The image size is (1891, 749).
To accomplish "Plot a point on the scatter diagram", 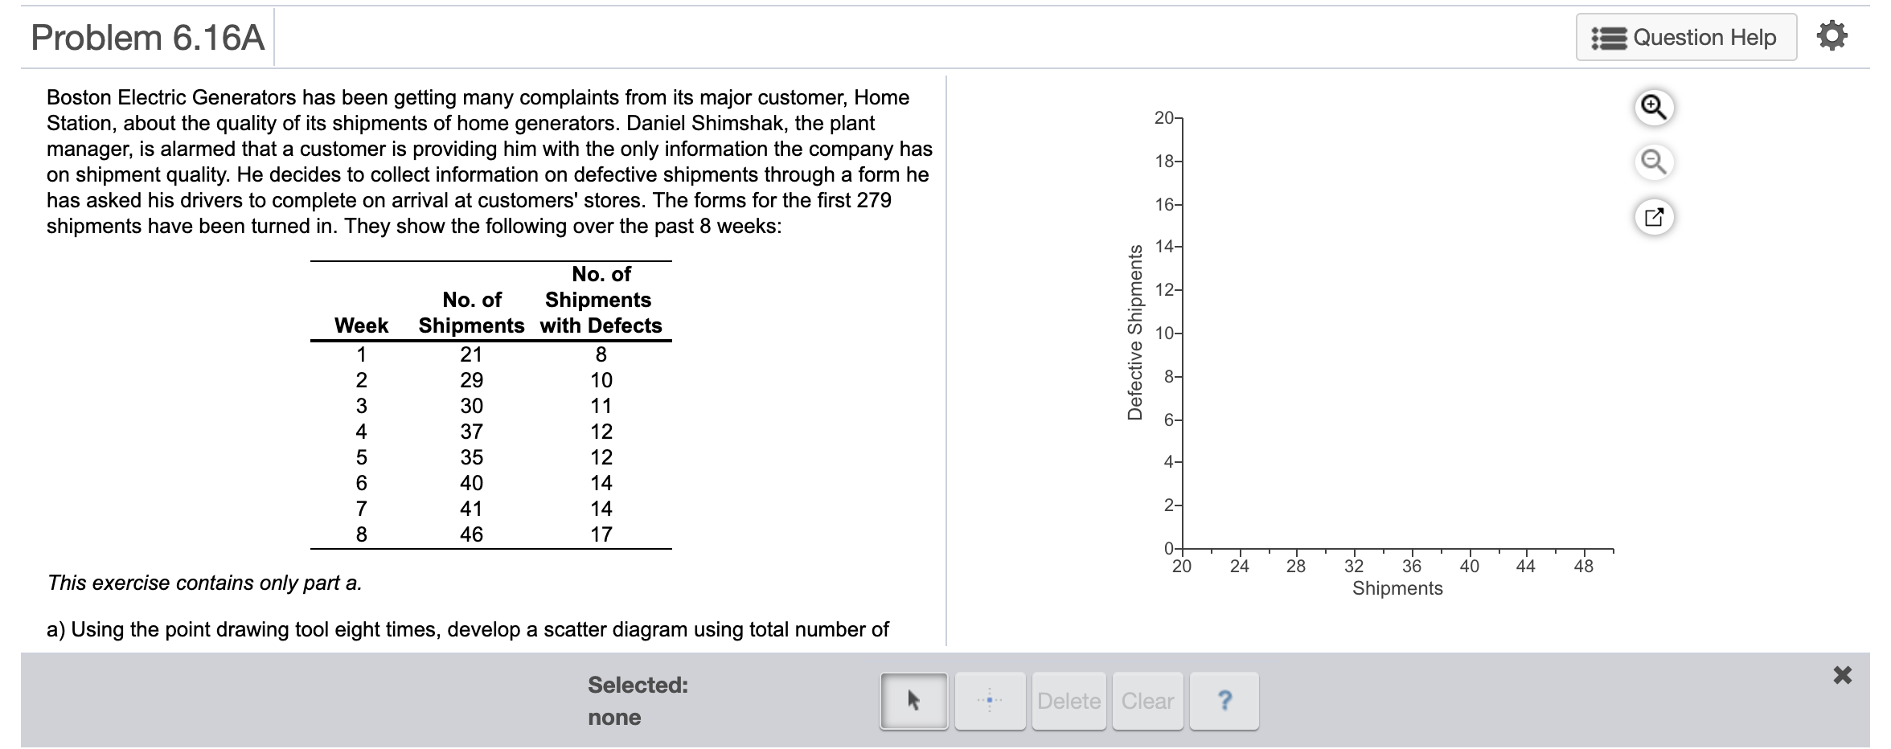I will point(1367,362).
